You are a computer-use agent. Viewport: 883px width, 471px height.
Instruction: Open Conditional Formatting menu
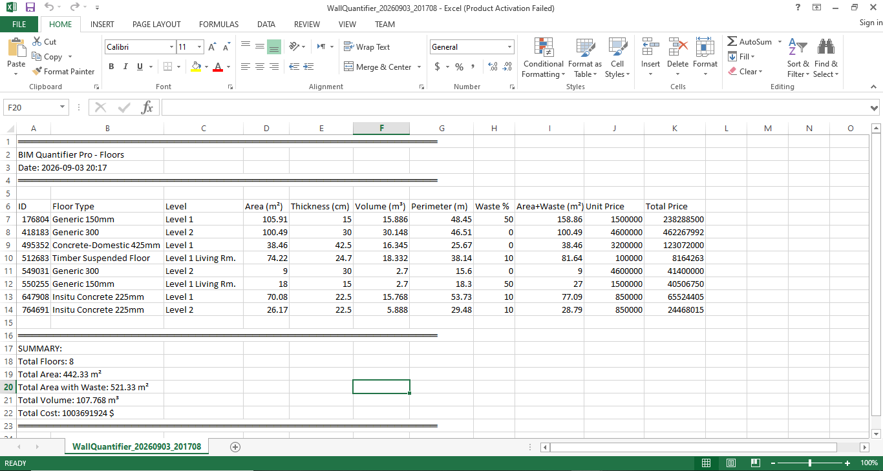point(543,58)
